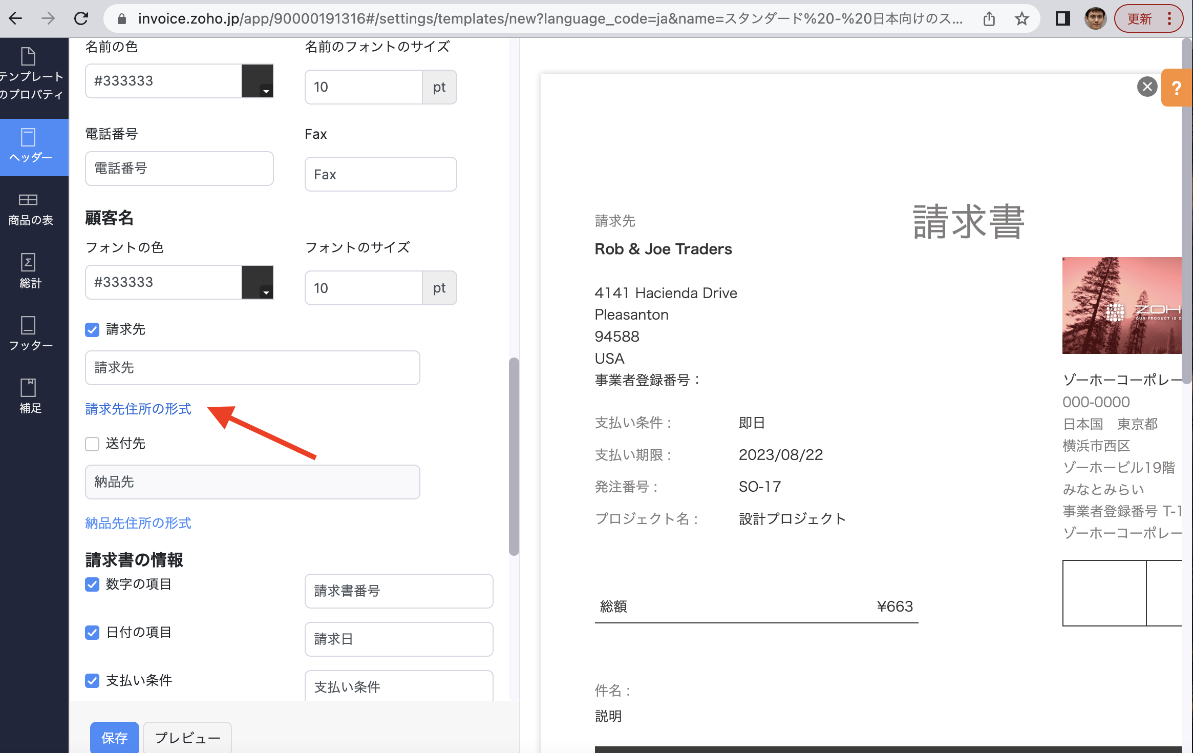
Task: Switch to the ヘッダー tab
Action: [x=30, y=147]
